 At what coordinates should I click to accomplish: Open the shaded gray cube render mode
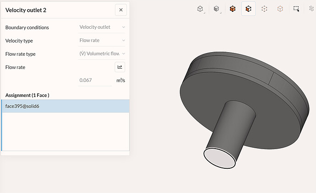[x=217, y=9]
